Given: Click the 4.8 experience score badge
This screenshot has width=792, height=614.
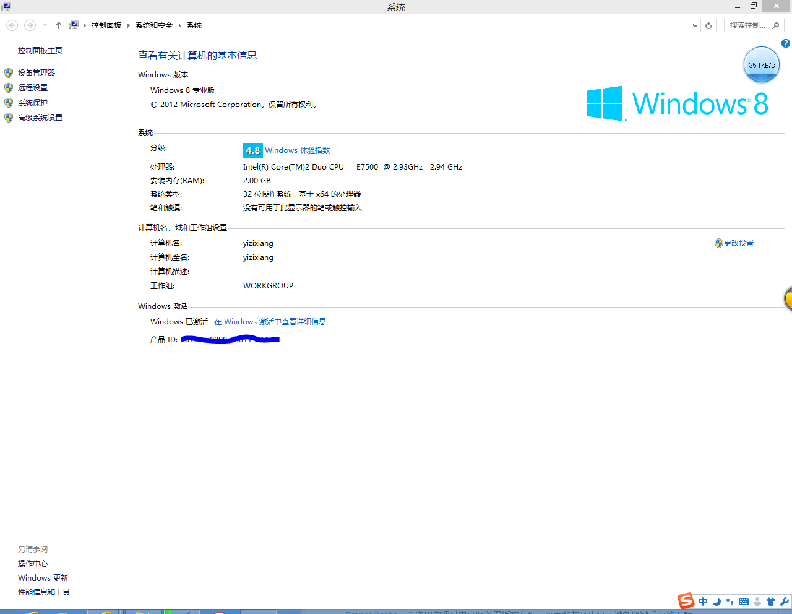Looking at the screenshot, I should [x=253, y=150].
